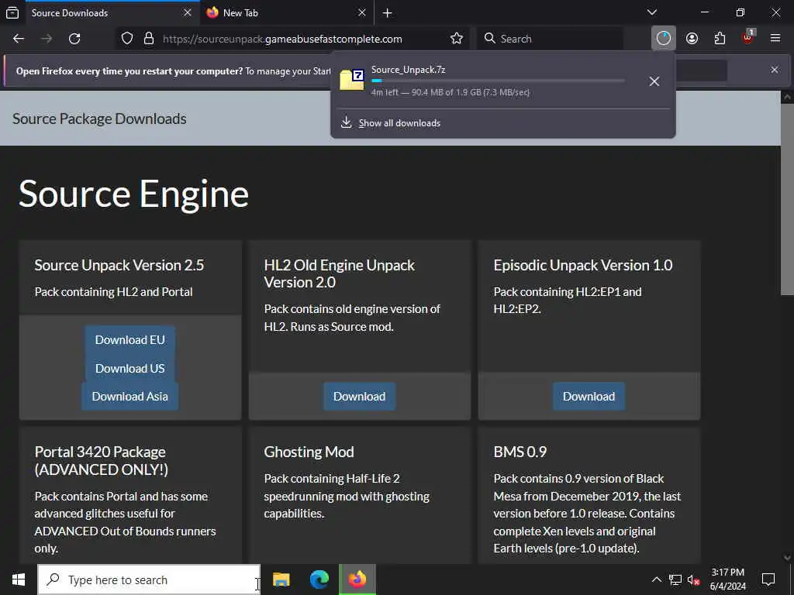Click the Source Package Downloads header text
794x595 pixels.
point(99,119)
